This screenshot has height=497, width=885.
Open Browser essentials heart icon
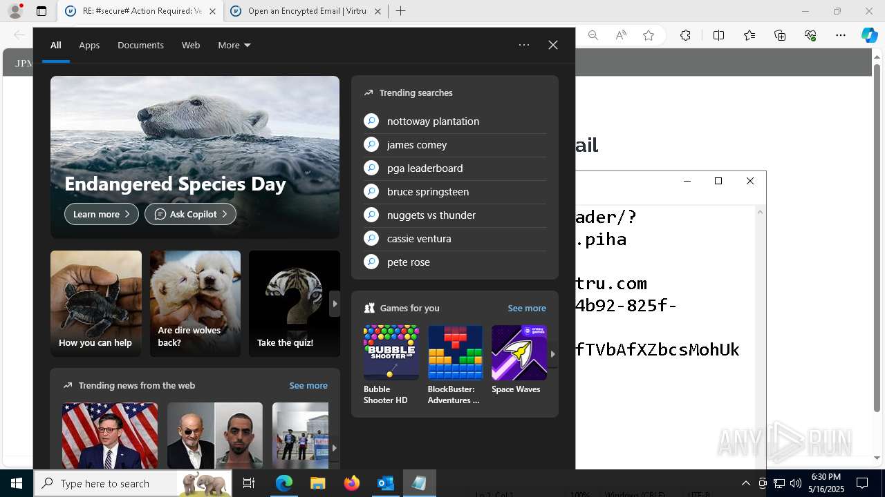pyautogui.click(x=810, y=35)
